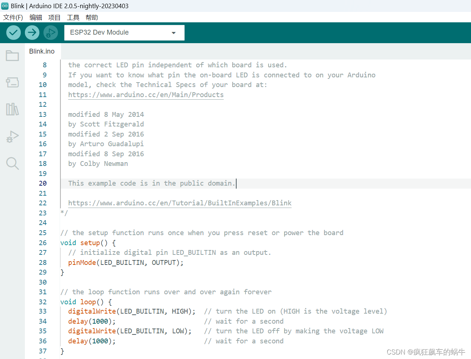
Task: Click '// turn the LED on' comment
Action: pyautogui.click(x=295, y=311)
